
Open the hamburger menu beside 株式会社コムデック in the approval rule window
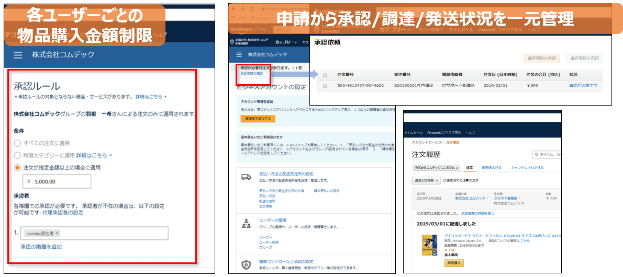[x=18, y=55]
